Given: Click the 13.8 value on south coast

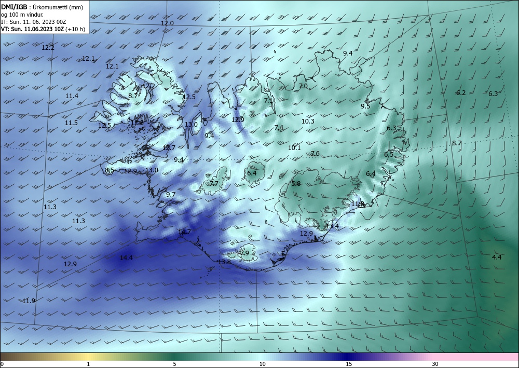Looking at the screenshot, I should coord(224,262).
